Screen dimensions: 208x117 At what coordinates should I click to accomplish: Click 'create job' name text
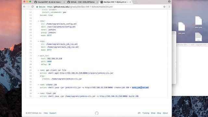51,84
